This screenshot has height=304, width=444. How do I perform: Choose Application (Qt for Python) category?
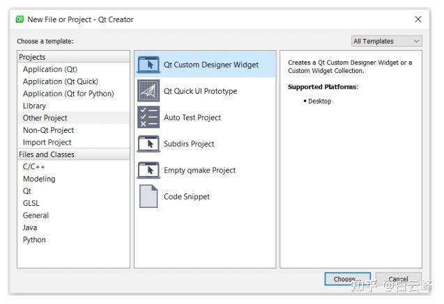click(68, 94)
